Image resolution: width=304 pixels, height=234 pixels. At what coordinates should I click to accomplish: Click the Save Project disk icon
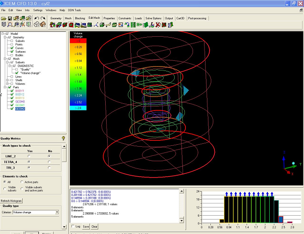[10, 18]
